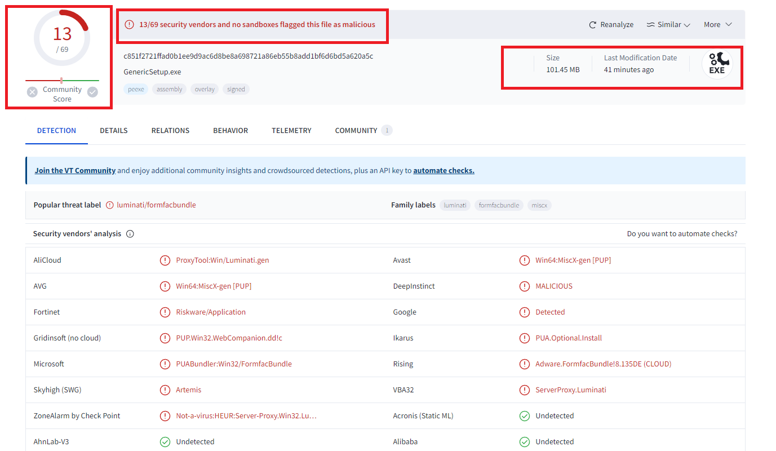Click 'Do you want to automate checks?'

[682, 234]
